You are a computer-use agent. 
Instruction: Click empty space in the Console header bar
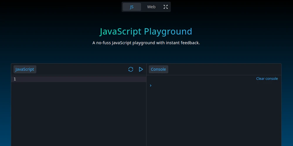(x=224, y=69)
